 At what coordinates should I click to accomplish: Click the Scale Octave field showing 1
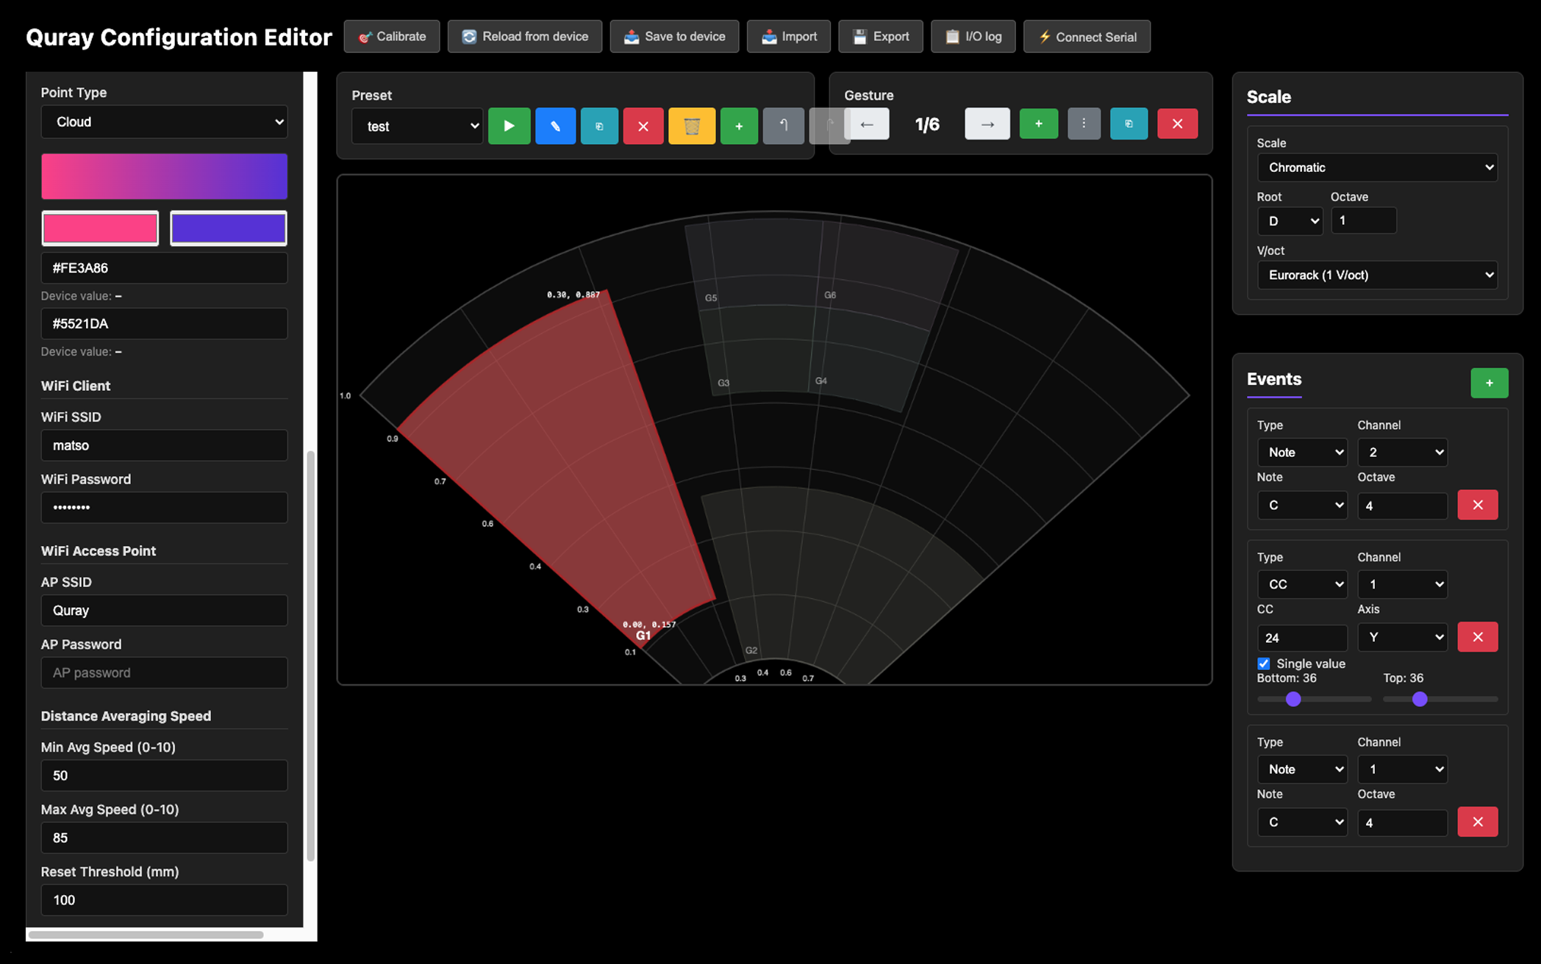pos(1363,220)
